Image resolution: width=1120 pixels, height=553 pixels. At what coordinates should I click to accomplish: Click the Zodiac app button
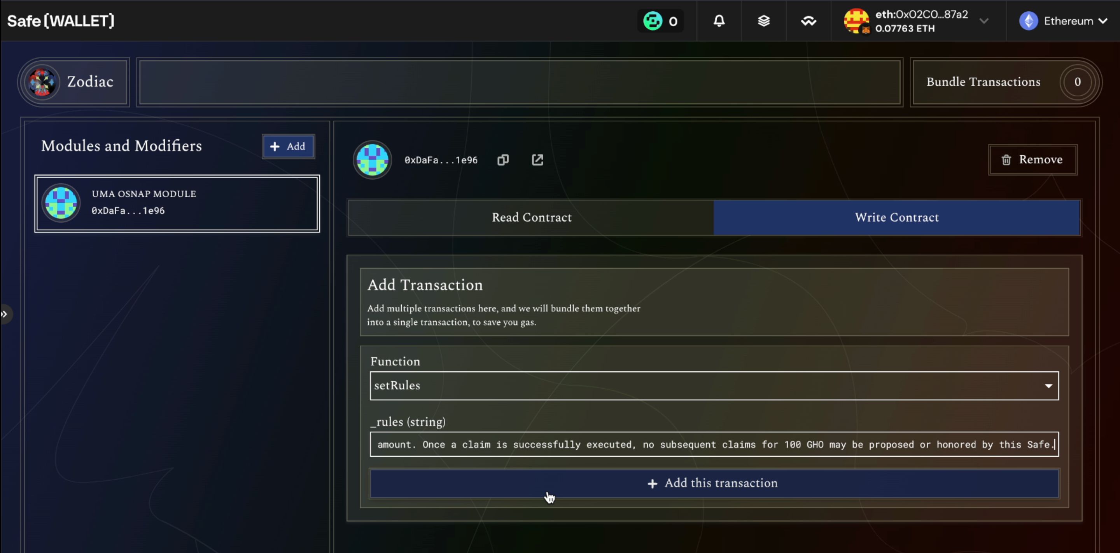[73, 82]
